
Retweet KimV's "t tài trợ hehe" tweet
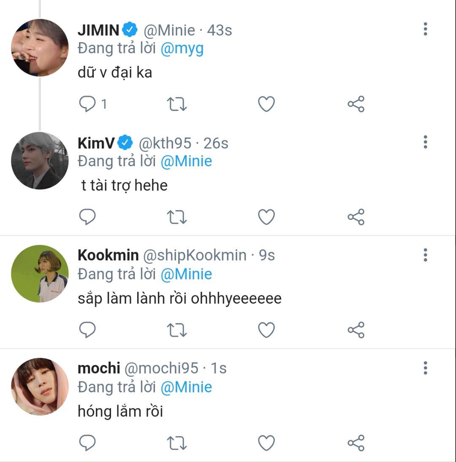coord(177,217)
